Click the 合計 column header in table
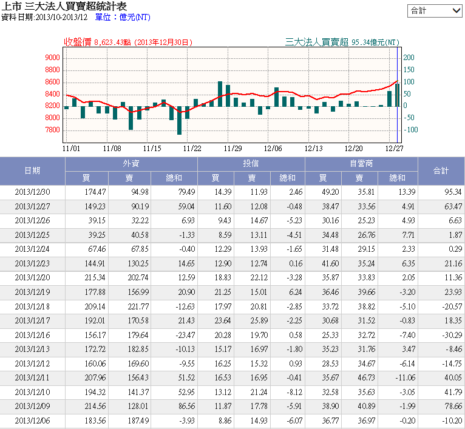 441,171
